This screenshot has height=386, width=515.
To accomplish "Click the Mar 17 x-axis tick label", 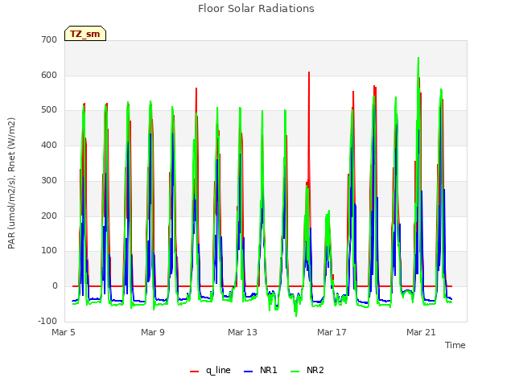I will click(332, 332).
